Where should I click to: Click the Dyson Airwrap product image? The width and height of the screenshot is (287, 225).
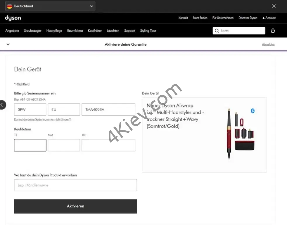[241, 134]
